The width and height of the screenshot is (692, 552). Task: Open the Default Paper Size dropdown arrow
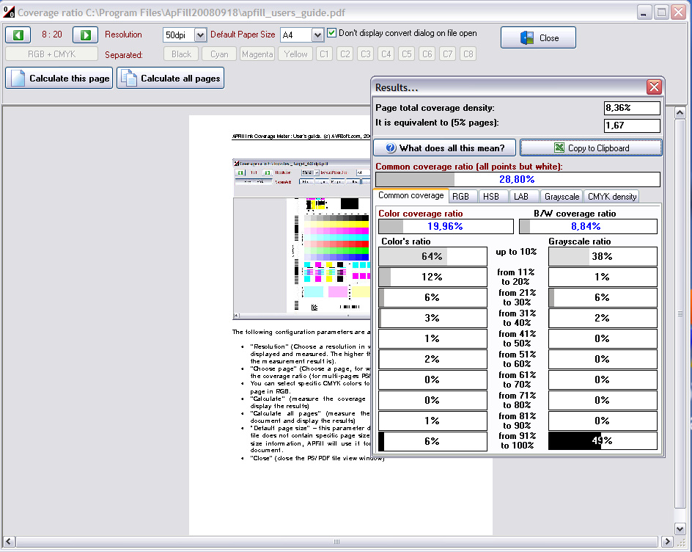pyautogui.click(x=317, y=35)
